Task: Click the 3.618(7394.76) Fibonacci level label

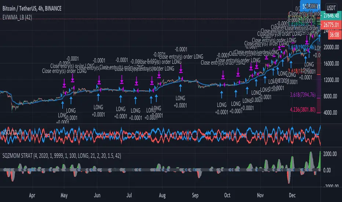Action: [302, 95]
